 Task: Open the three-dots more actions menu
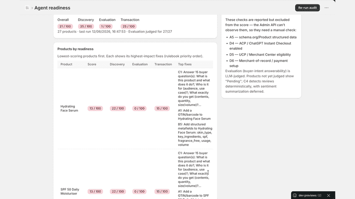pos(326,8)
